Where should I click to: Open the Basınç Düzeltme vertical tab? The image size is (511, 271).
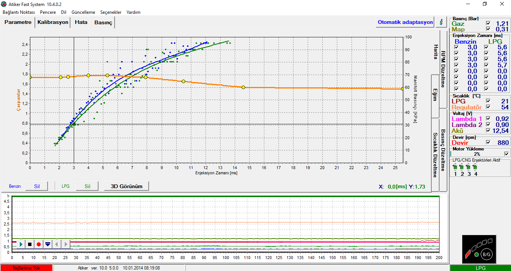pyautogui.click(x=443, y=150)
